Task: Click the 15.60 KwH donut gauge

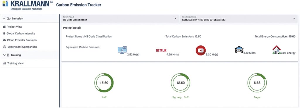Action: click(104, 83)
